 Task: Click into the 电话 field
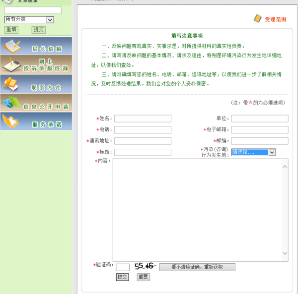coord(143,130)
